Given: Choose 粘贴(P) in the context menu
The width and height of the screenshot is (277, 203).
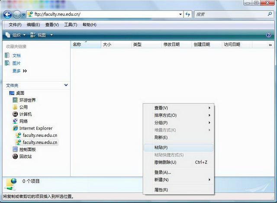Looking at the screenshot, I should [179, 148].
